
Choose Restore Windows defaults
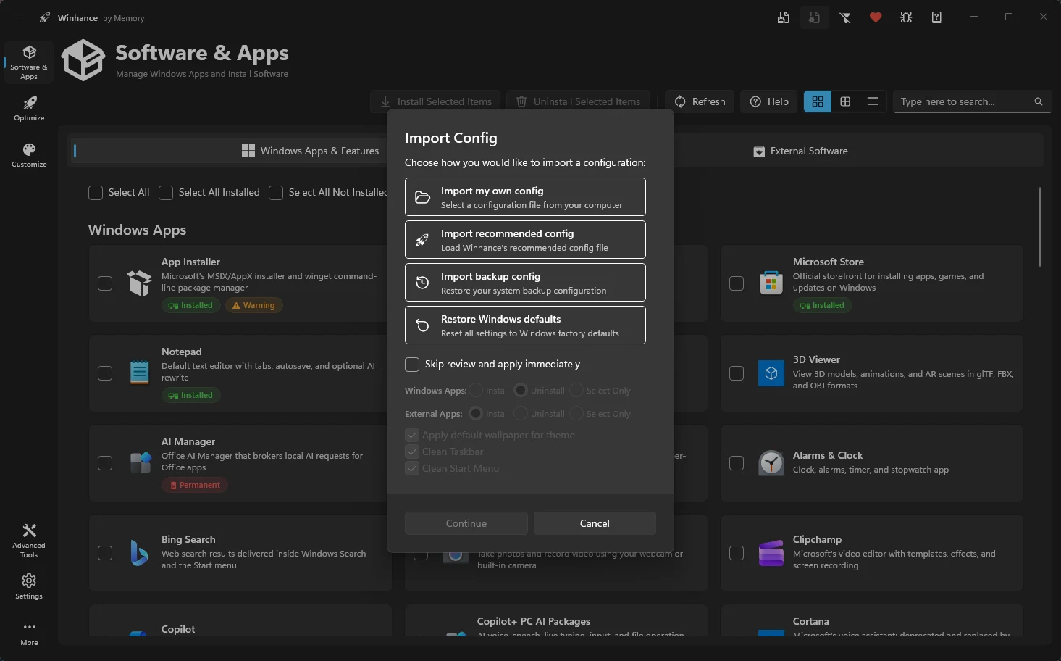(525, 325)
